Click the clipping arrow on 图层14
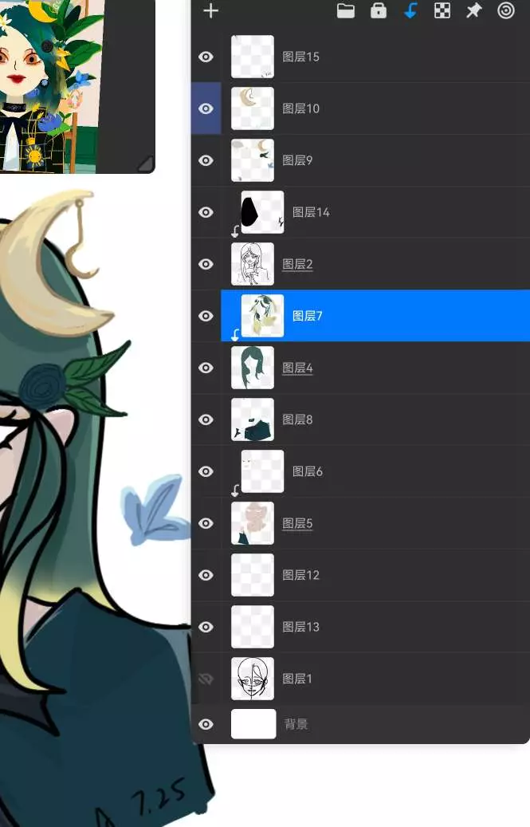Image resolution: width=530 pixels, height=827 pixels. tap(235, 232)
